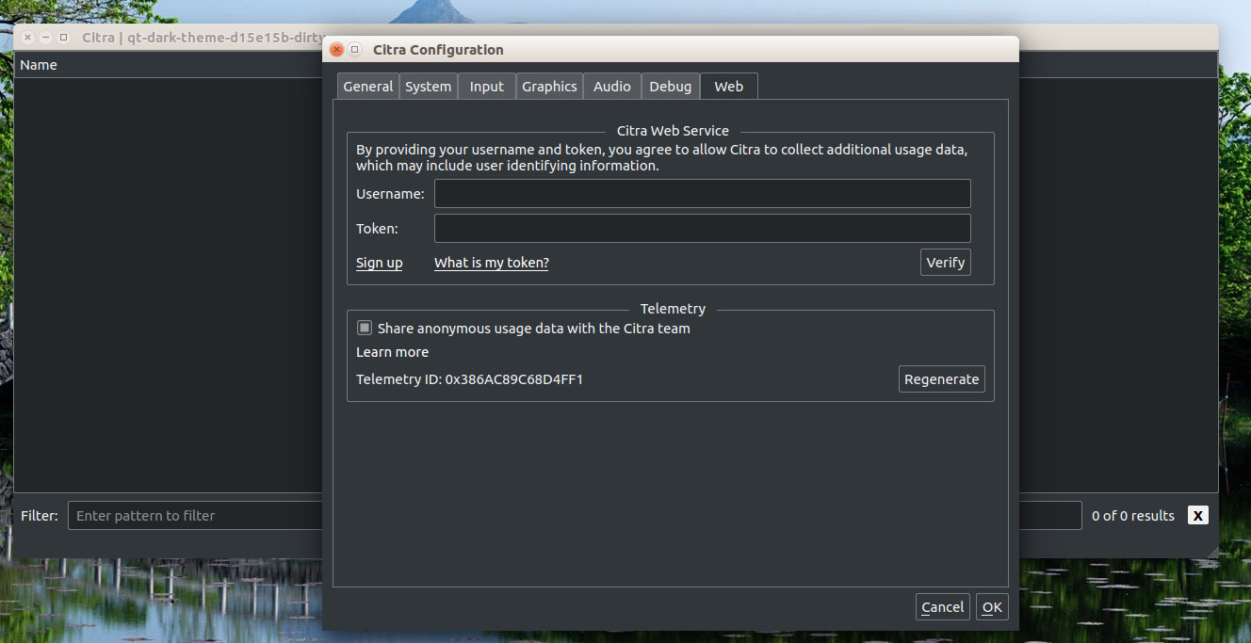Click the Telemetry group title
This screenshot has height=643, width=1251.
pyautogui.click(x=673, y=309)
